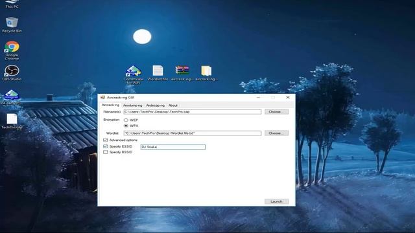Minimize the Aircrack-ng GUI window
The height and width of the screenshot is (233, 415).
click(258, 98)
